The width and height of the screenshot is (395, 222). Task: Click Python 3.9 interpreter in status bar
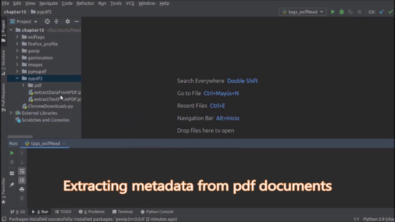coord(379,219)
